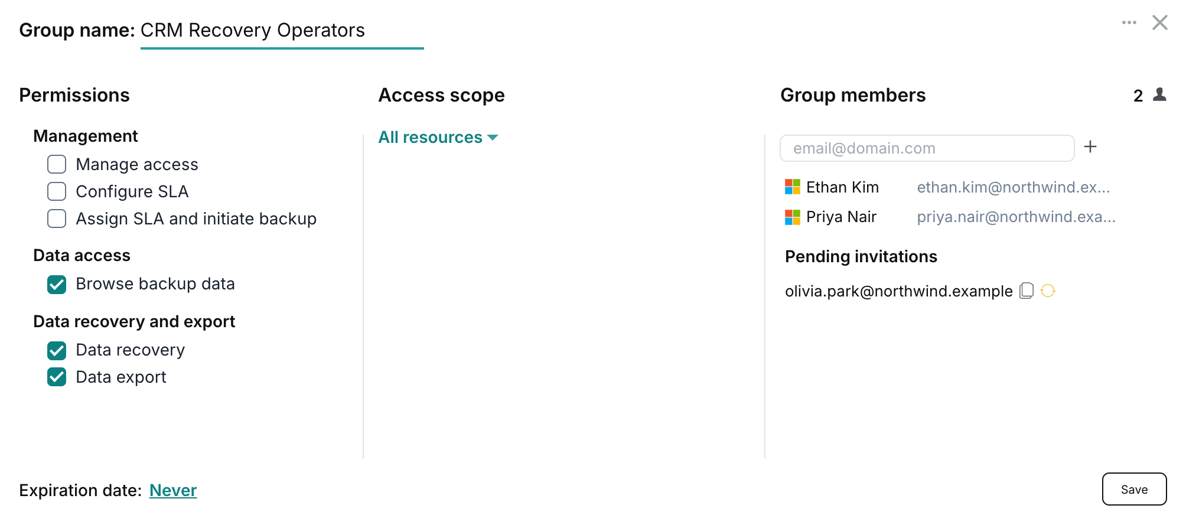The height and width of the screenshot is (515, 1186).
Task: Open the three-dot more options menu
Action: tap(1129, 22)
